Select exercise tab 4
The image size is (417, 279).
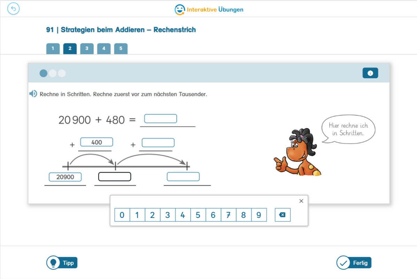coord(104,48)
